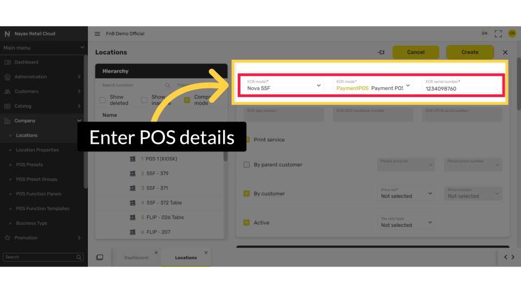Screen dimensions: 521x293
Task: Open Dashboard from the sidebar
Action: [26, 62]
